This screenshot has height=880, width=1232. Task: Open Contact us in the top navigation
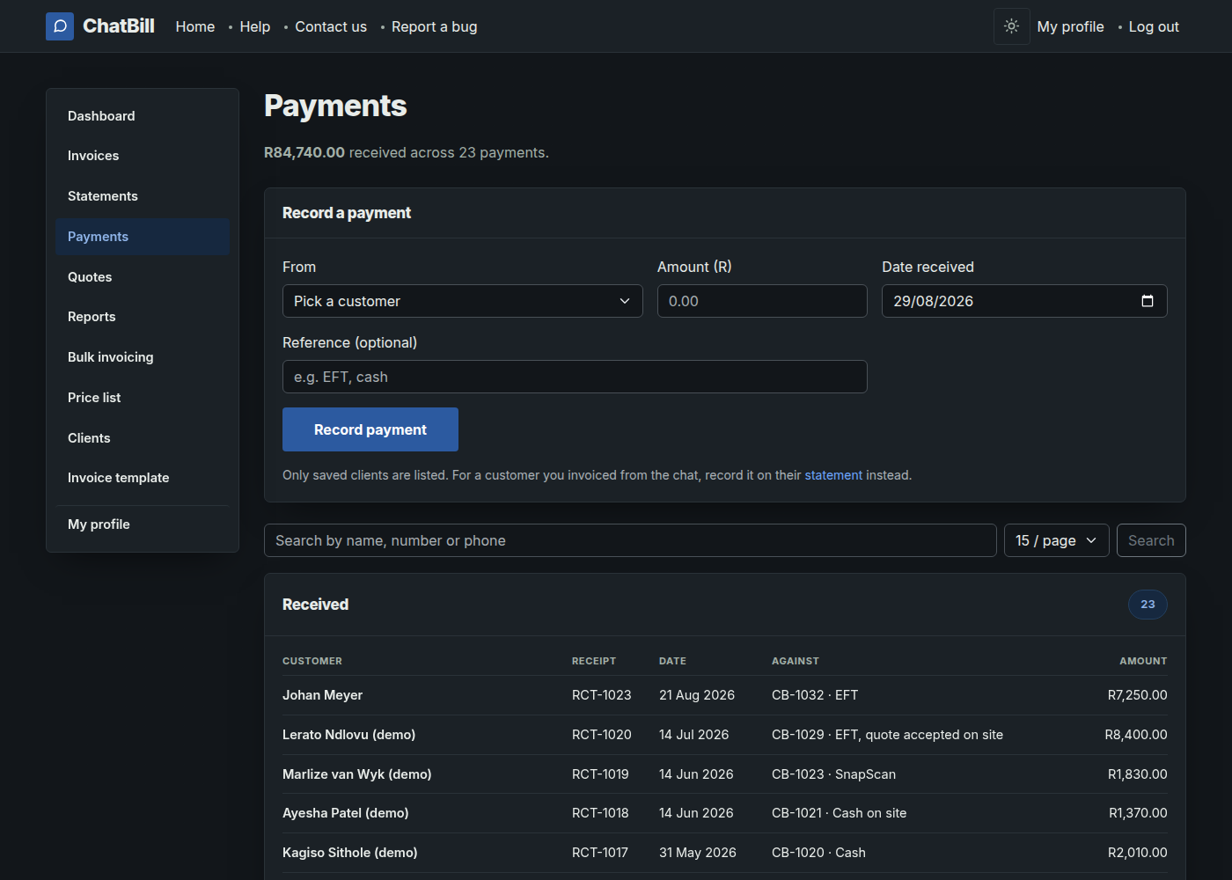(331, 26)
